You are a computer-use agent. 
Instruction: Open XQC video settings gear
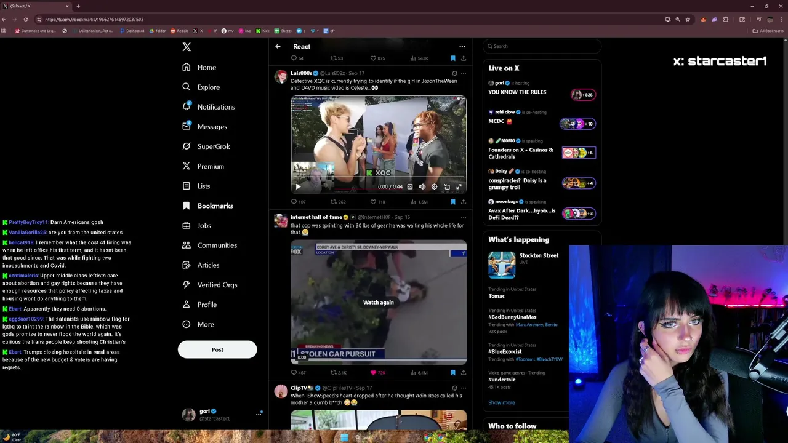pos(434,186)
